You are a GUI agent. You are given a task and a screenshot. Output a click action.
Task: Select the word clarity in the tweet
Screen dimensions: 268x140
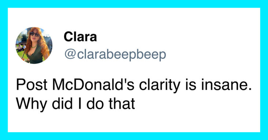[x=160, y=86]
